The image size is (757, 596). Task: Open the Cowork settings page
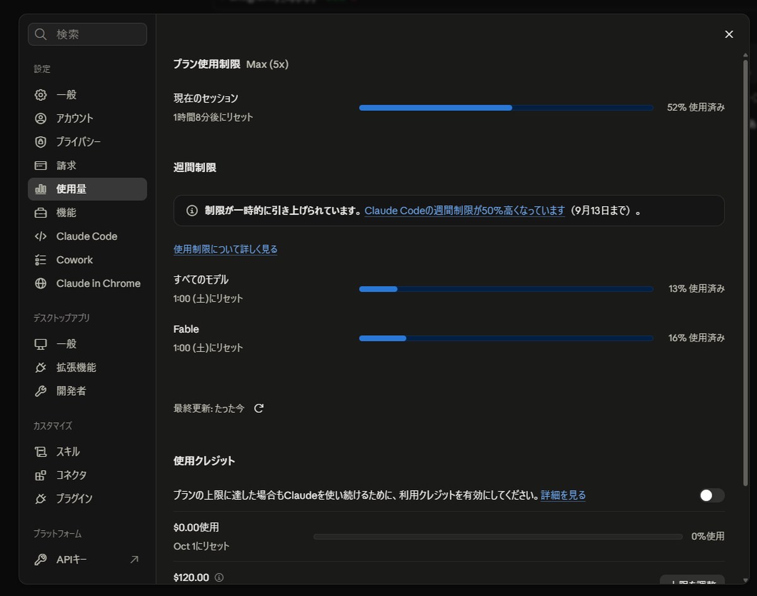(x=87, y=260)
